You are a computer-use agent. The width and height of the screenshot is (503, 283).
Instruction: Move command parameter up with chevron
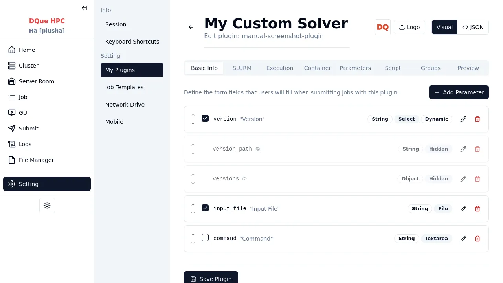[193, 234]
